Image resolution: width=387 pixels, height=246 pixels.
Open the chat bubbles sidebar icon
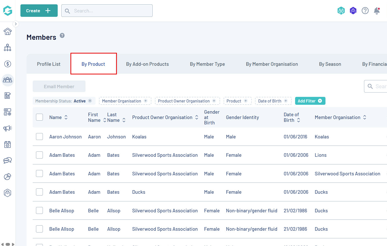8,160
